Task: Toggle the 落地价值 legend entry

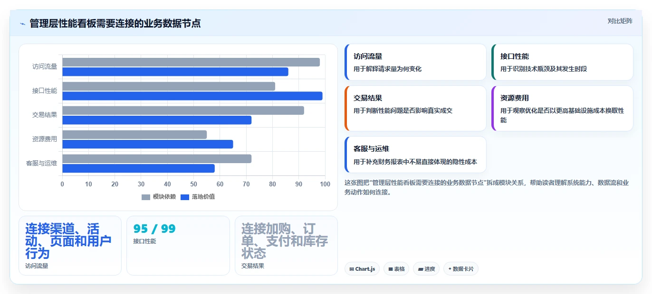Action: 198,197
